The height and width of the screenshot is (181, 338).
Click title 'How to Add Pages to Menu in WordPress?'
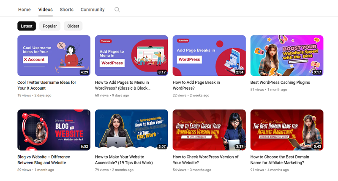pyautogui.click(x=123, y=85)
